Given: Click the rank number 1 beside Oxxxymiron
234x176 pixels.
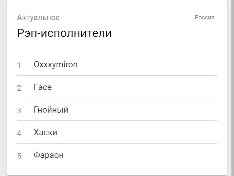Looking at the screenshot, I should point(19,65).
